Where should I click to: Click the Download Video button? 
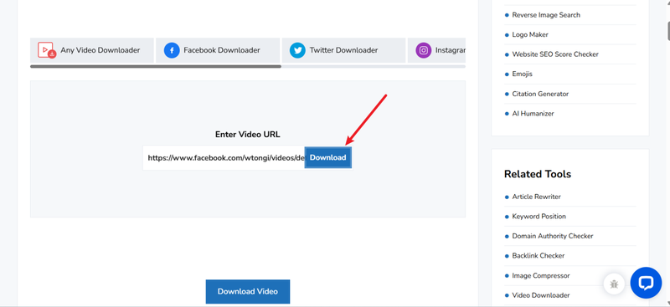[248, 292]
